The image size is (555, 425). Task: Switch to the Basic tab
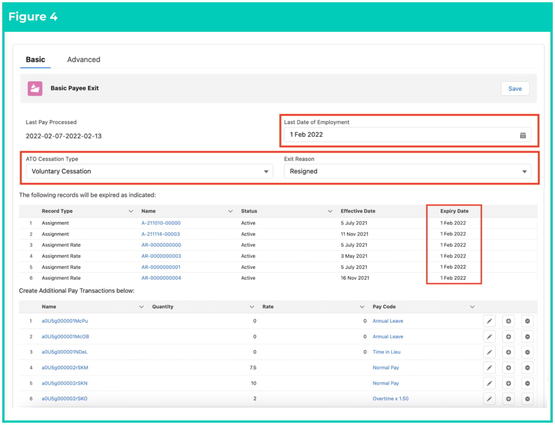tap(35, 60)
